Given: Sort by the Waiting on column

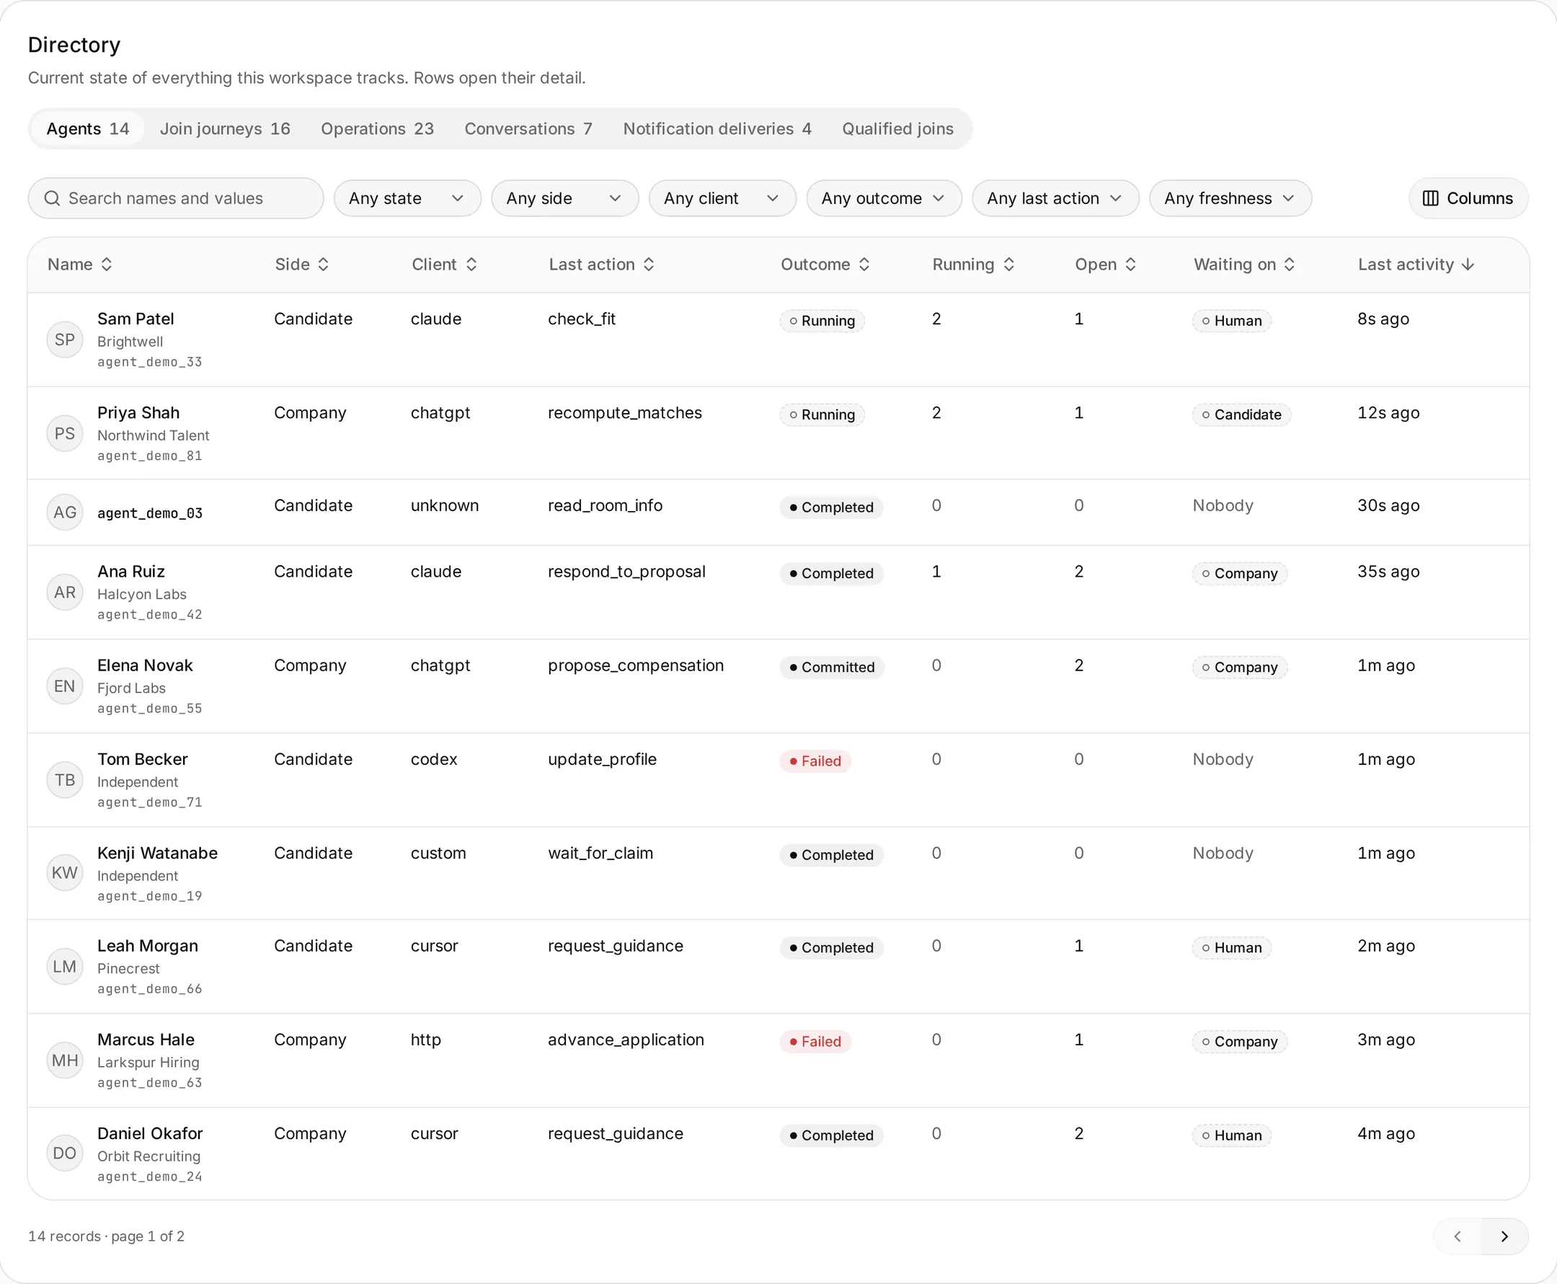Looking at the screenshot, I should pos(1244,265).
